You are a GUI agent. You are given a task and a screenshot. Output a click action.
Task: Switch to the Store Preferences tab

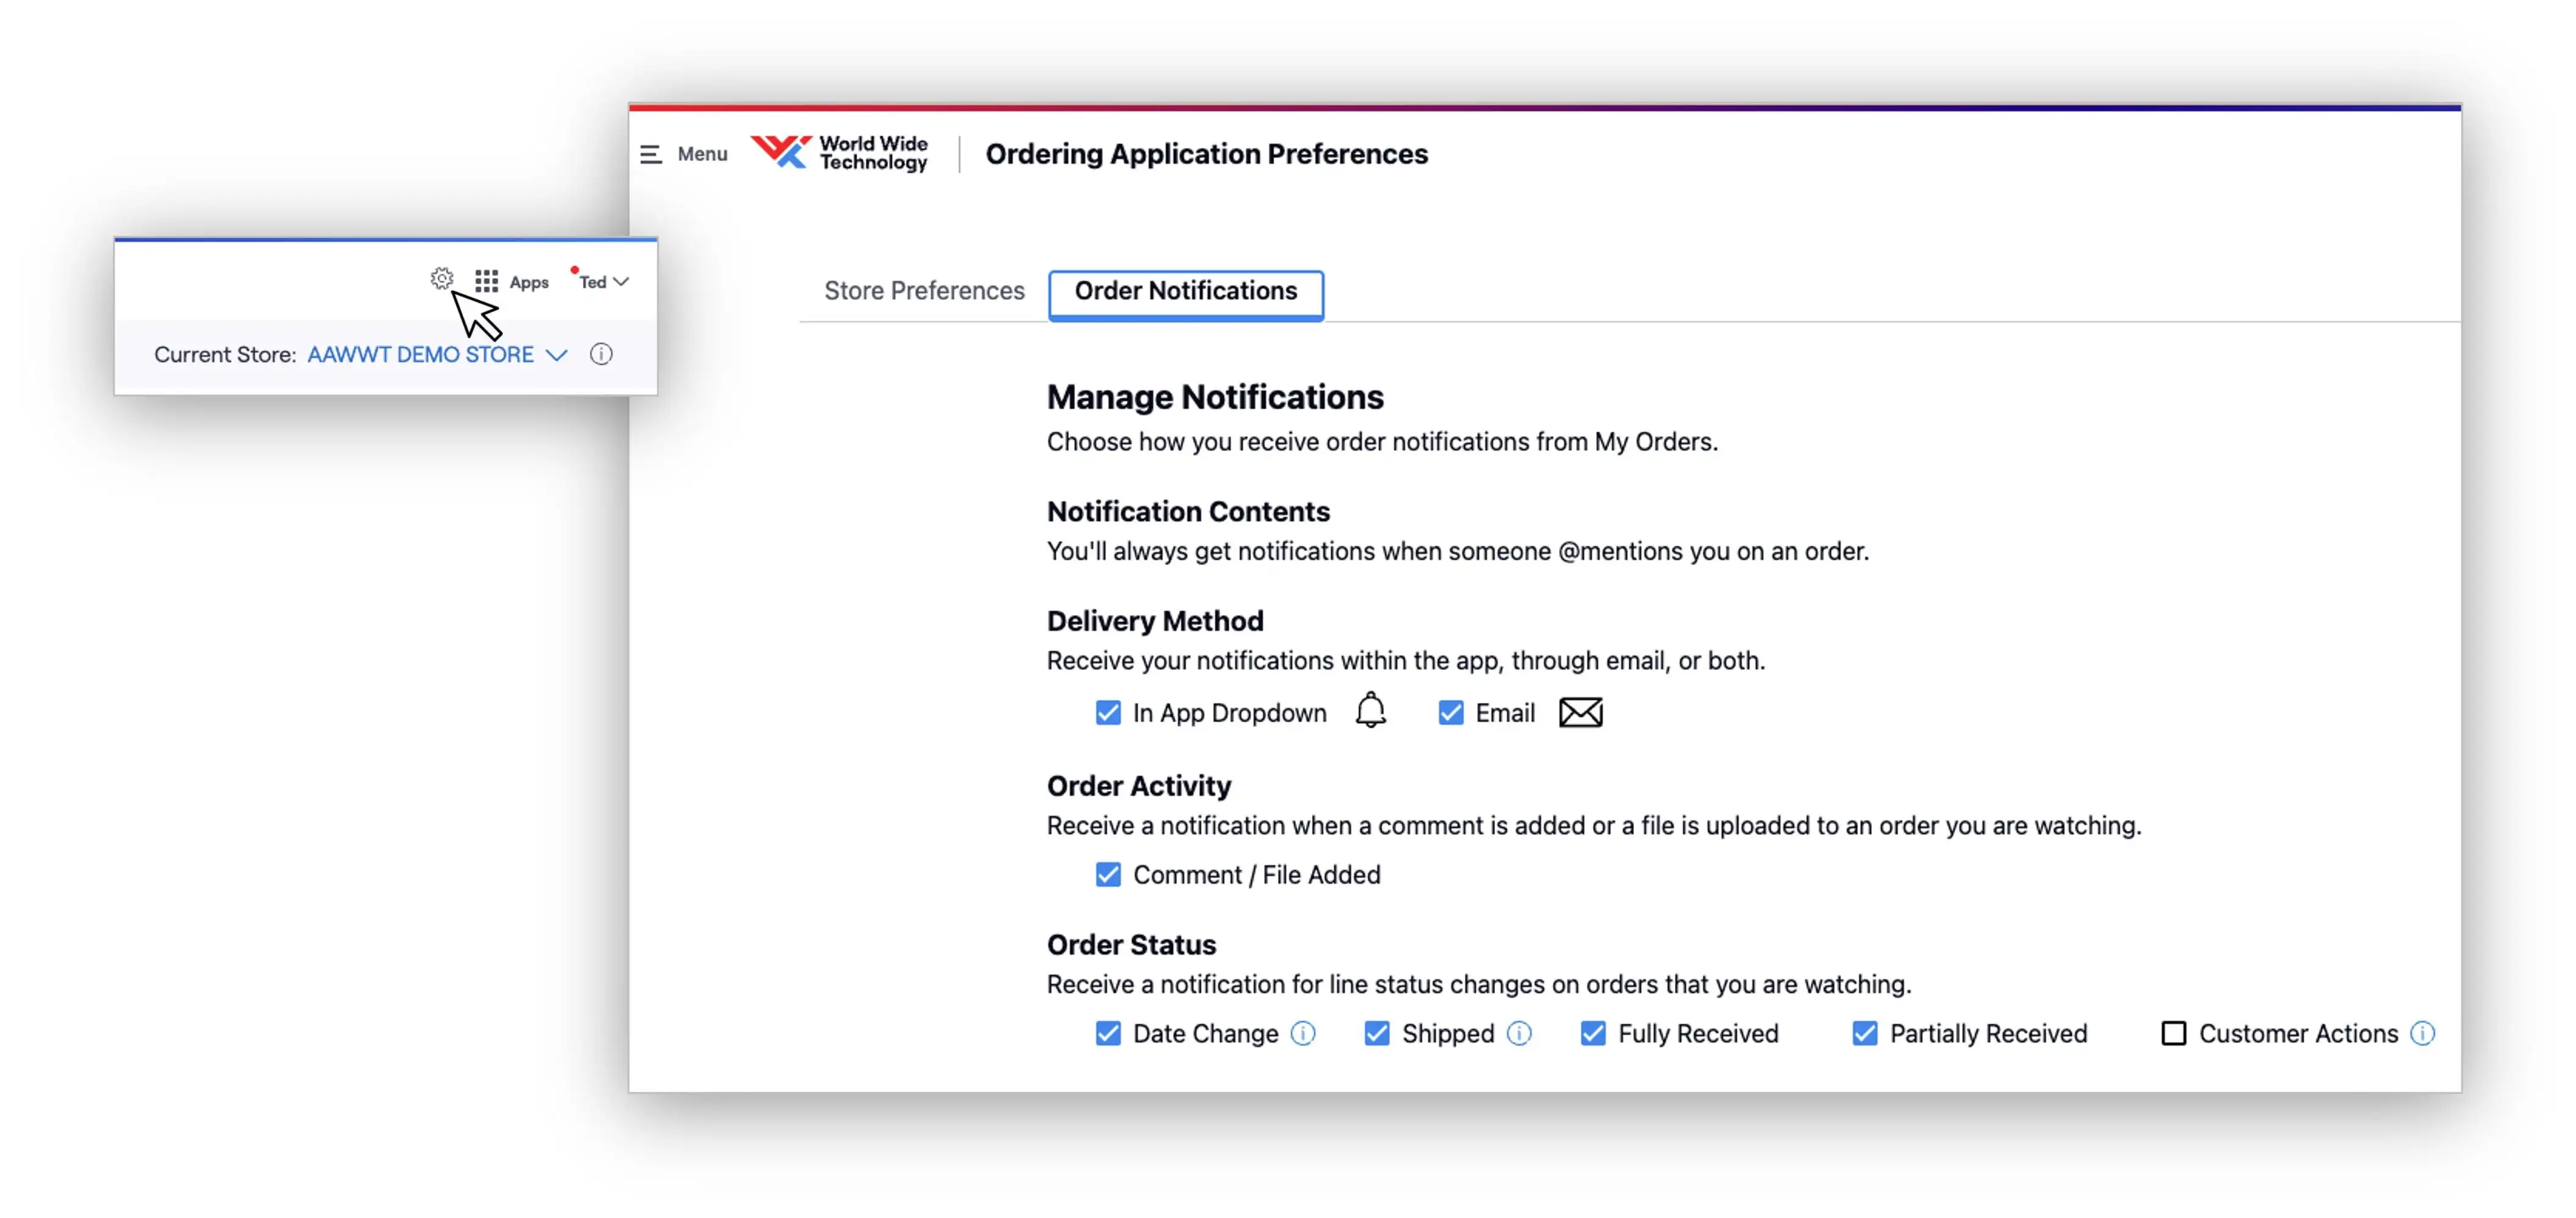pos(923,291)
